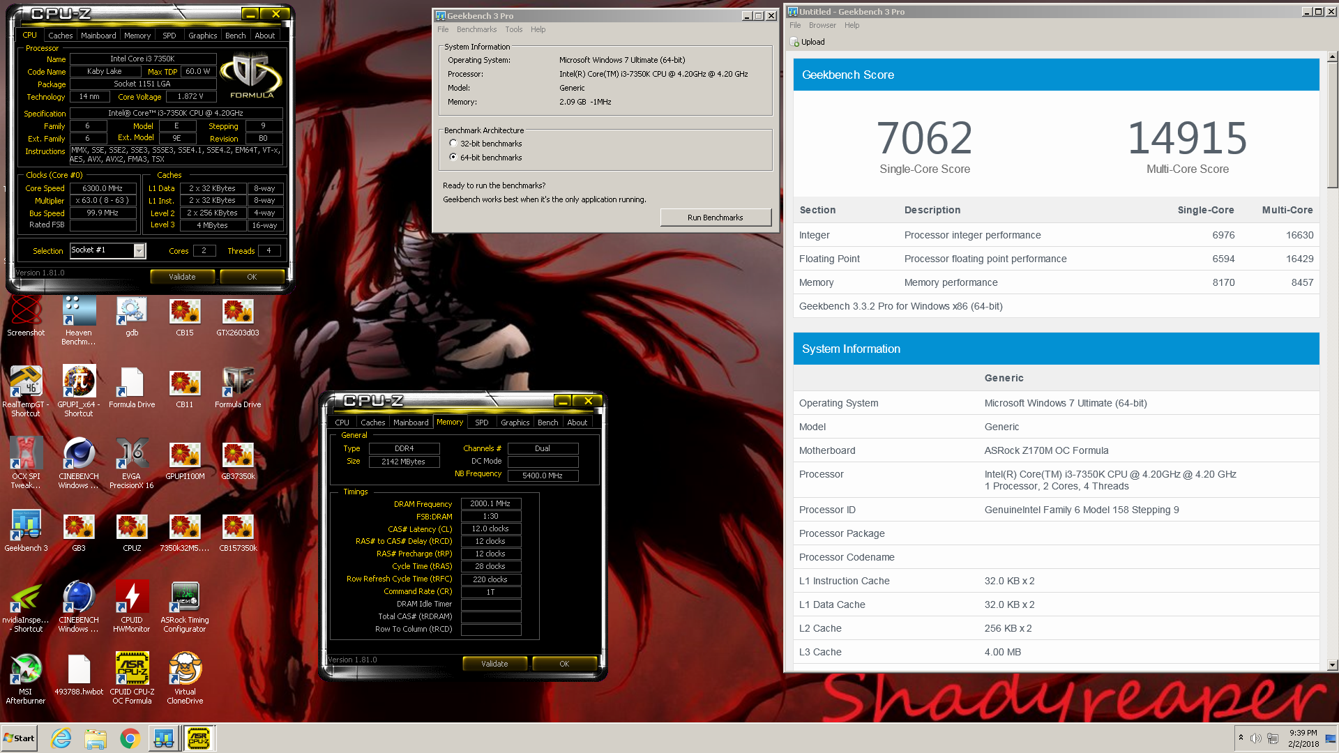The height and width of the screenshot is (753, 1339).
Task: Open the GB37350k desktop icon
Action: coord(238,462)
